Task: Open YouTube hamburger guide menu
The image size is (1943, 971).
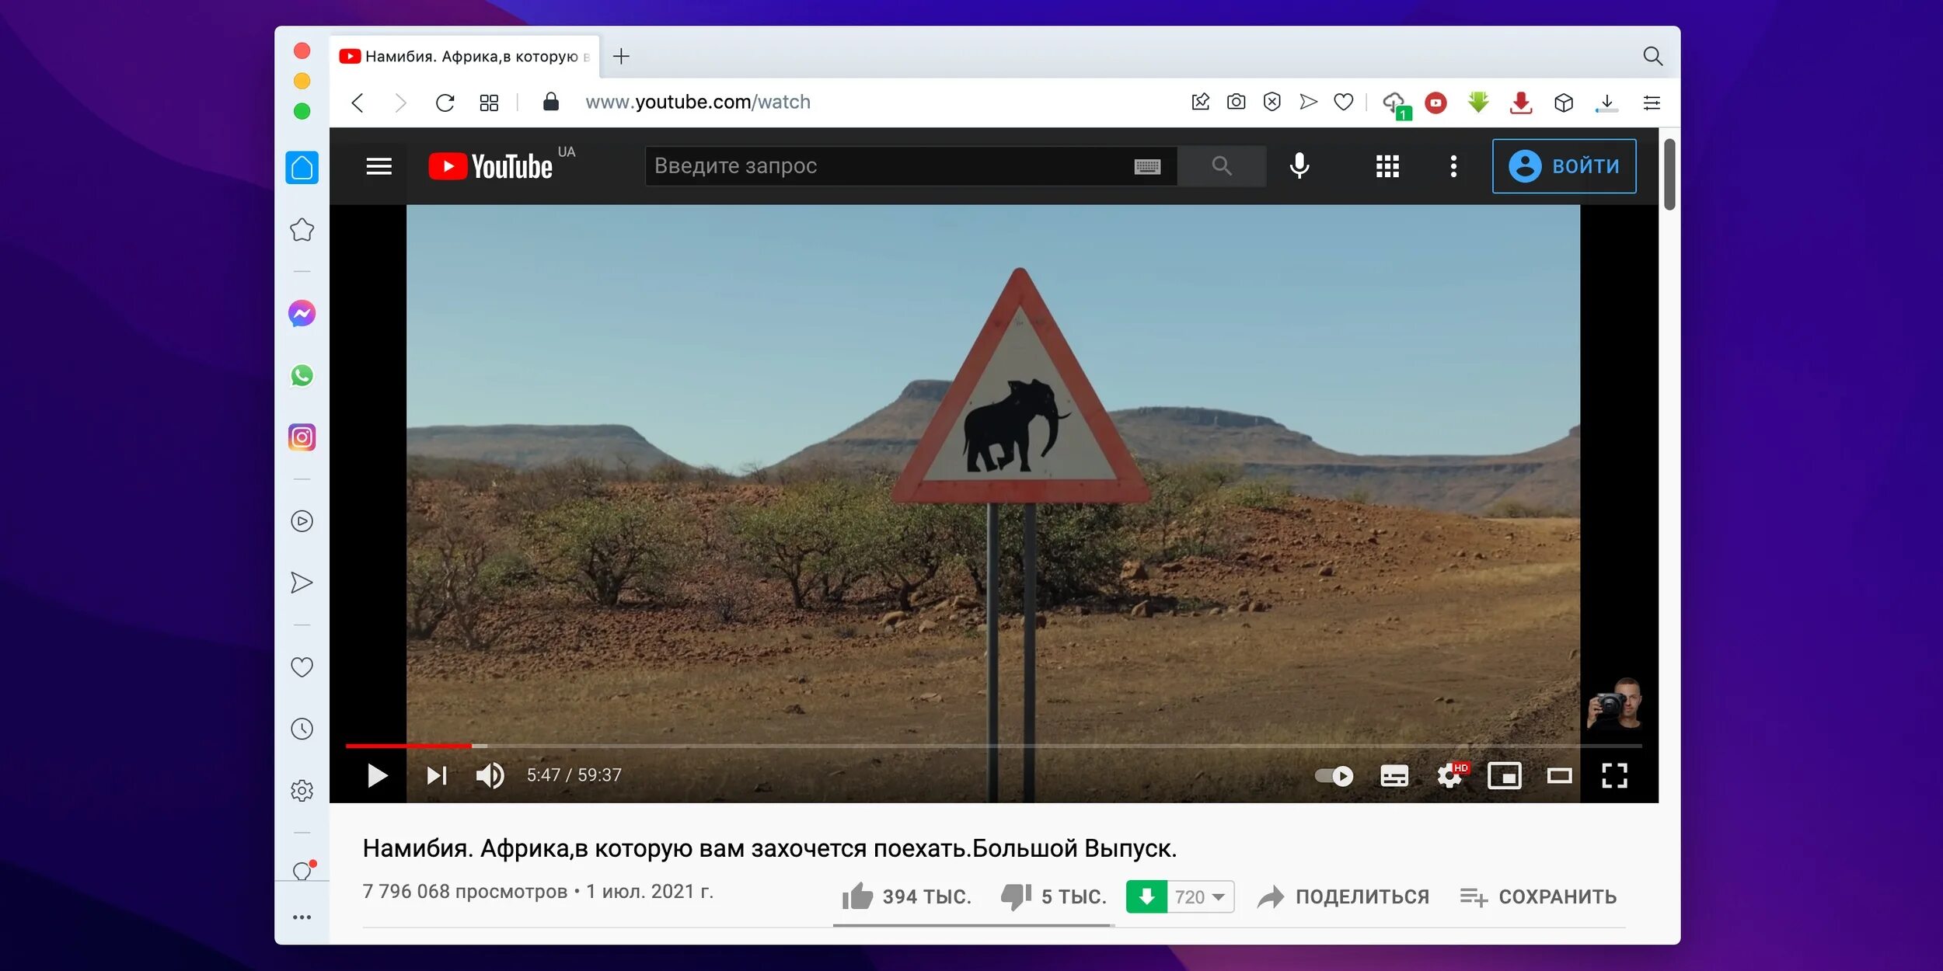Action: (378, 166)
